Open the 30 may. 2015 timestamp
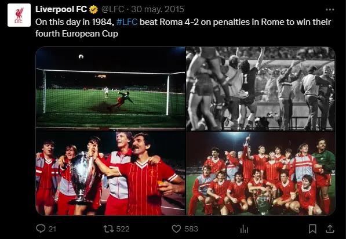Screen dimensions: 346x239 pos(158,9)
